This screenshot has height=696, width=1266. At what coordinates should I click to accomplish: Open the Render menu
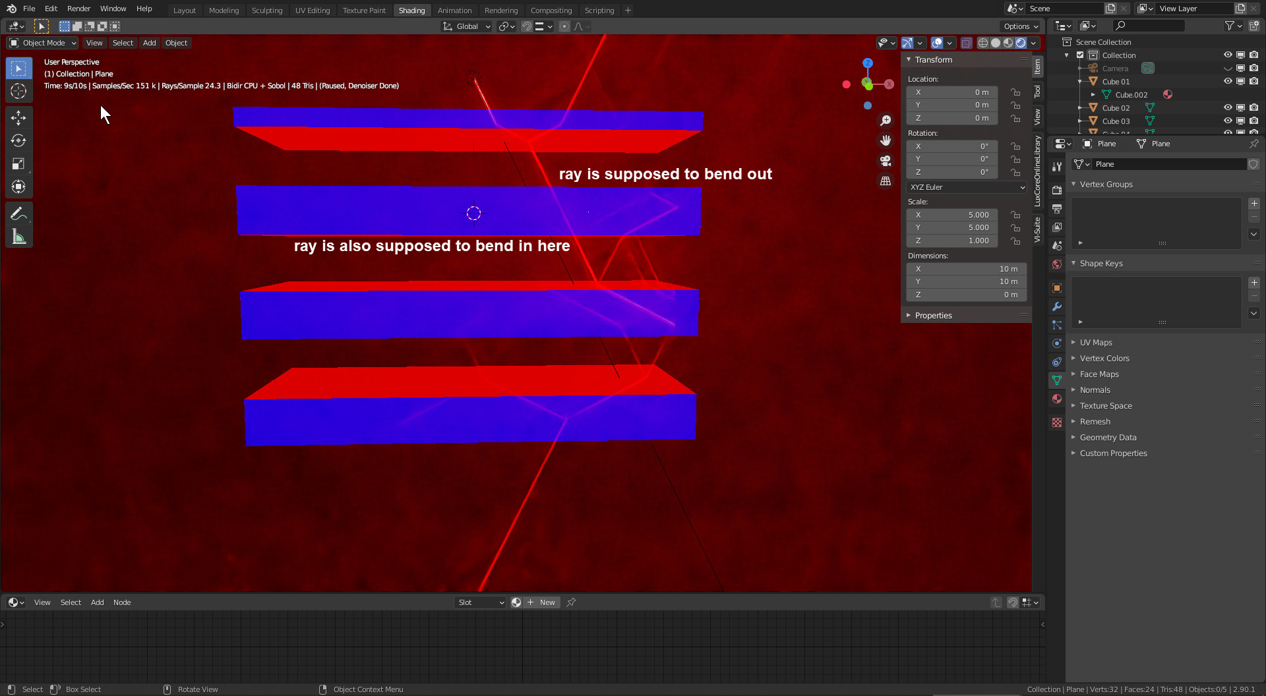(78, 9)
